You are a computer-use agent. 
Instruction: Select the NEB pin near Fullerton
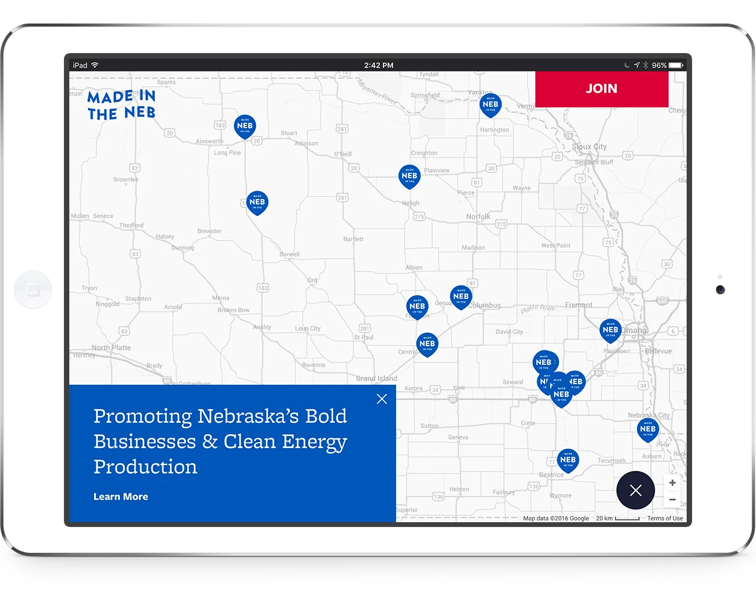pos(417,307)
